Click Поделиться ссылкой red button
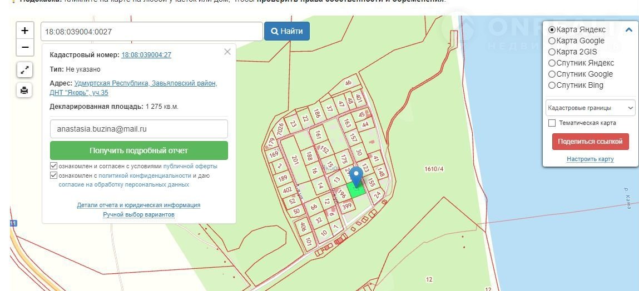The image size is (639, 291). click(590, 141)
